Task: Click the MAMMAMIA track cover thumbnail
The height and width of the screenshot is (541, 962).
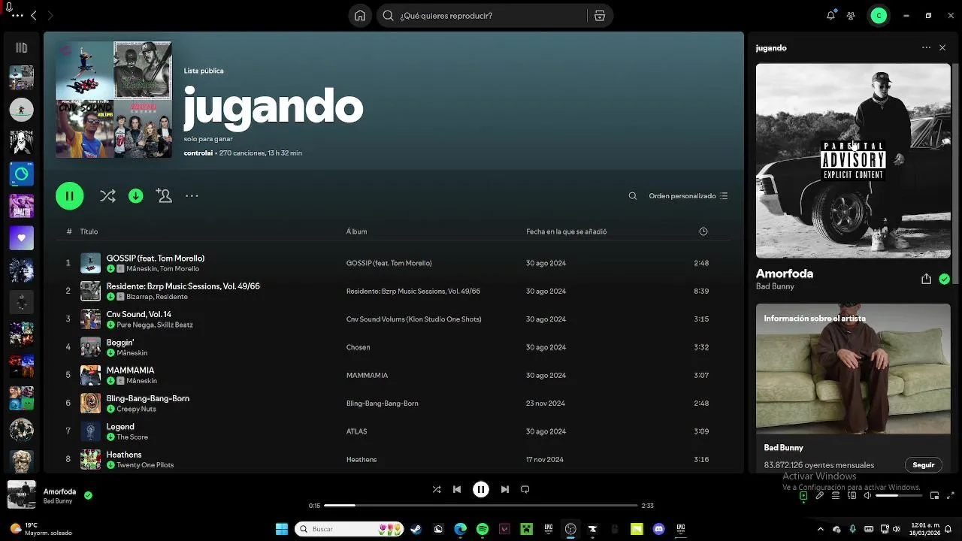Action: coord(90,375)
